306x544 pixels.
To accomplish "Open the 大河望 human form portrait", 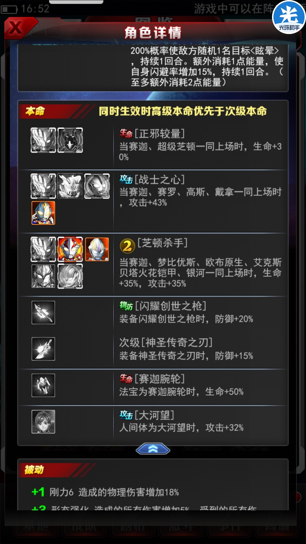I will click(x=43, y=422).
